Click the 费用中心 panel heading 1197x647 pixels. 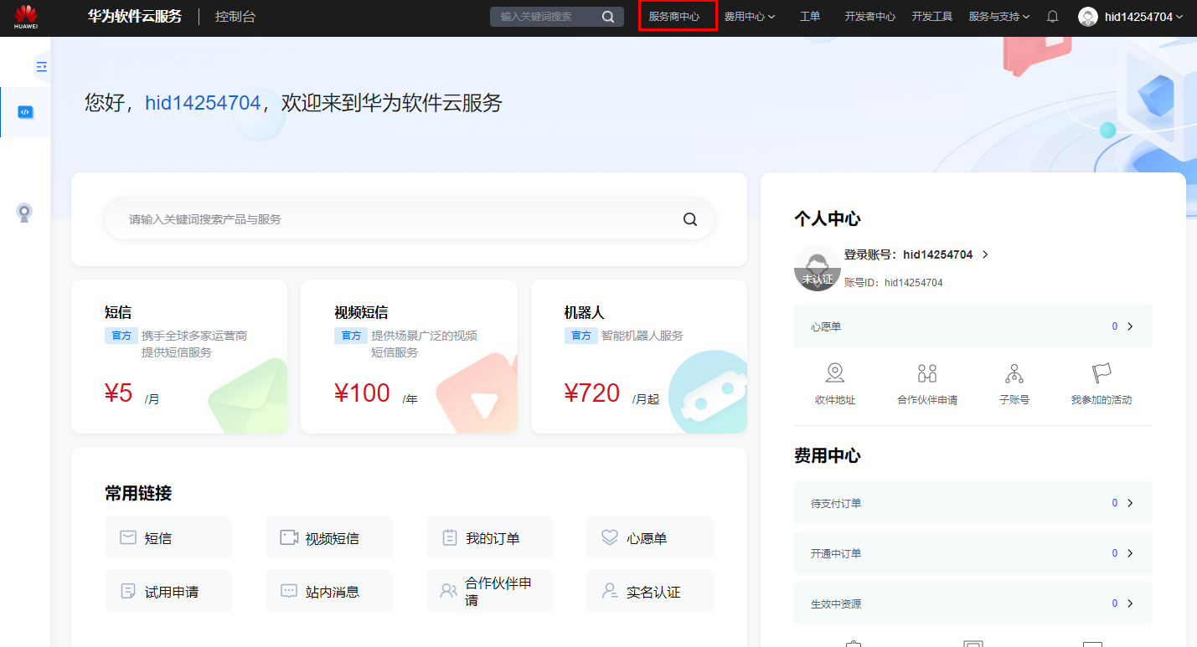(x=828, y=455)
